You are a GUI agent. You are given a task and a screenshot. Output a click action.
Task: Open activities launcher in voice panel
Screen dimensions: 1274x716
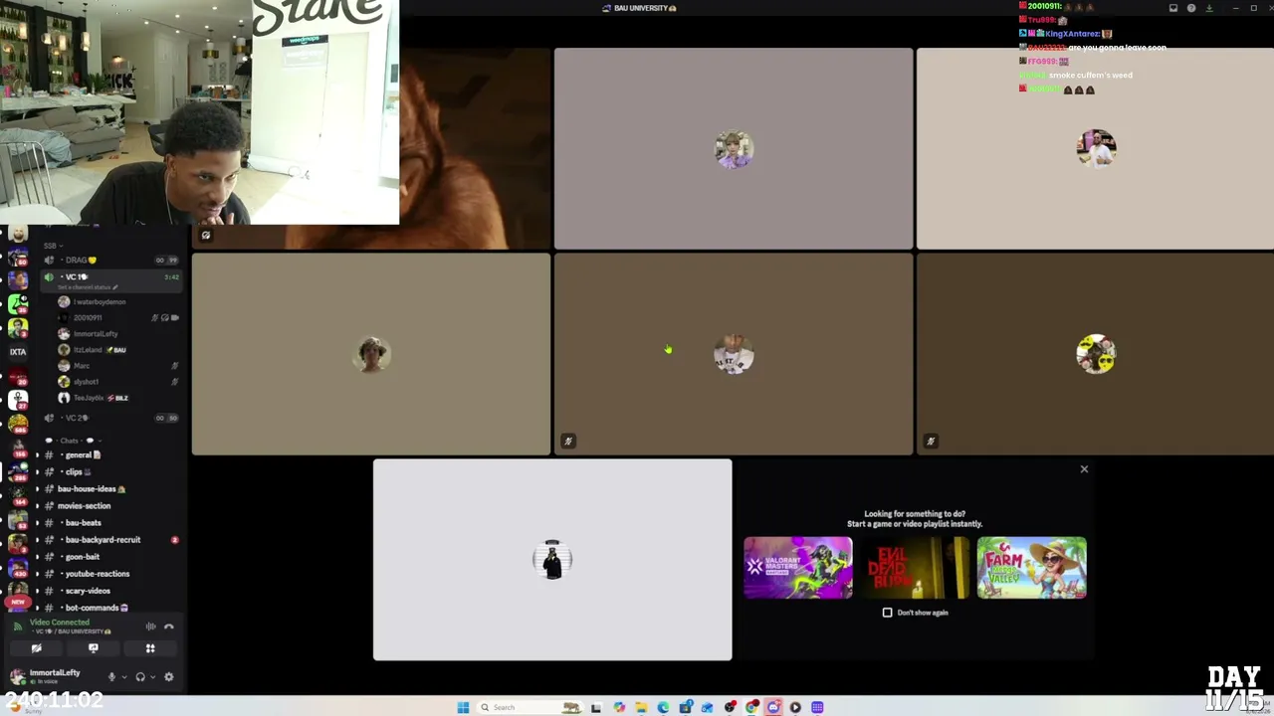tap(150, 648)
